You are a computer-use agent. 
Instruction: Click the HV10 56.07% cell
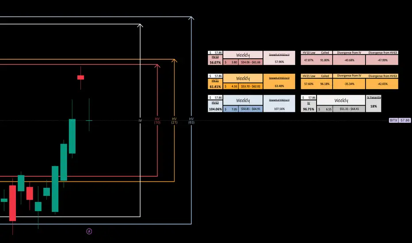pyautogui.click(x=215, y=60)
